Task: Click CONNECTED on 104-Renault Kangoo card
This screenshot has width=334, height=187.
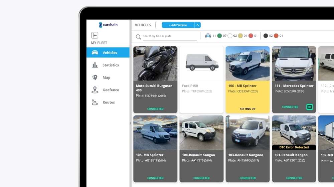Action: (201, 178)
